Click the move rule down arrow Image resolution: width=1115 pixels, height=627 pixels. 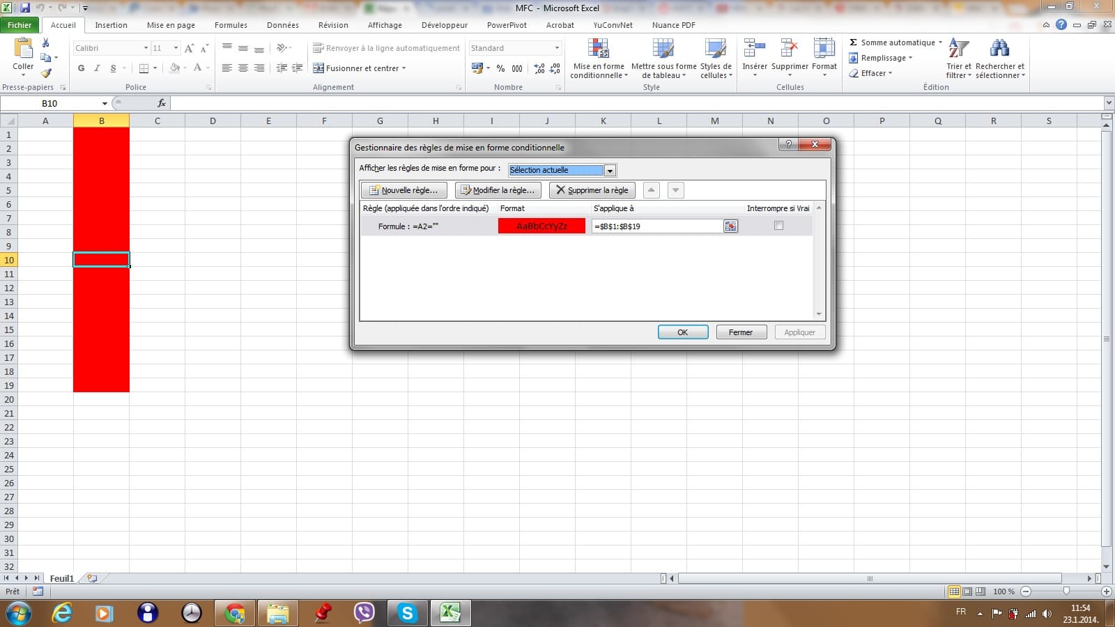click(x=675, y=190)
